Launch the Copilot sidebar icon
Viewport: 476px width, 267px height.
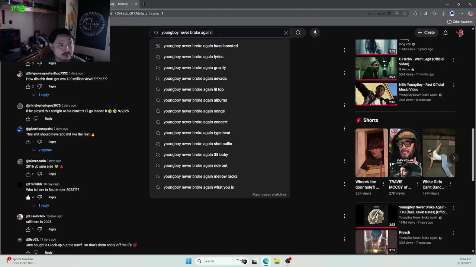tap(470, 13)
